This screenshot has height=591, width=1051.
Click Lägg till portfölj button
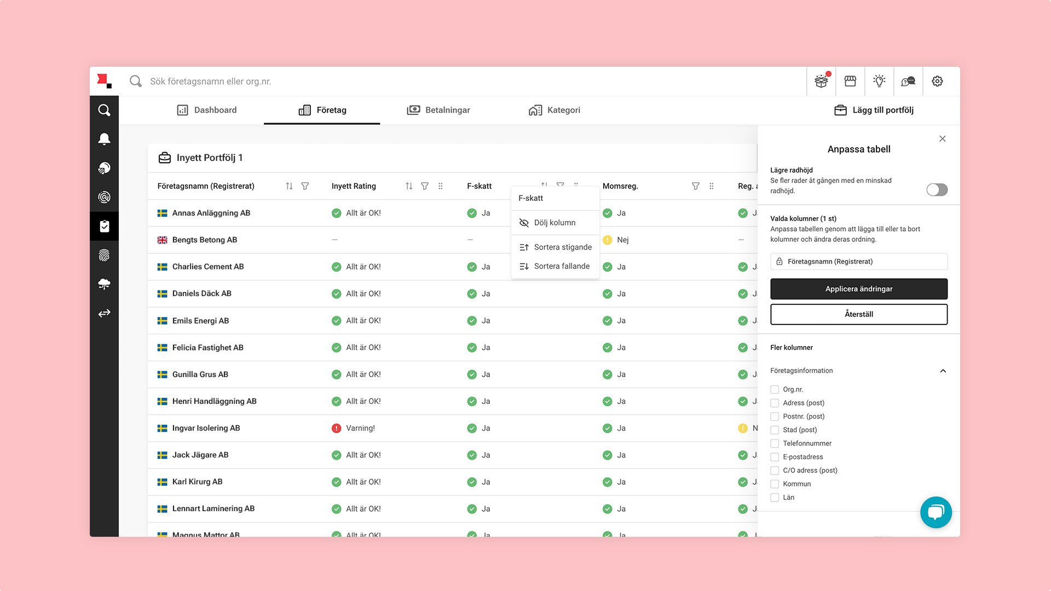[874, 110]
